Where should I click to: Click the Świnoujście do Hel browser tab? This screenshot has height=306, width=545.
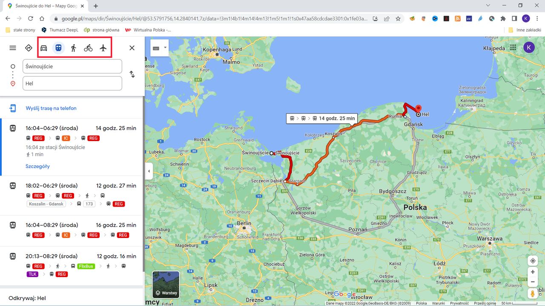(x=43, y=6)
